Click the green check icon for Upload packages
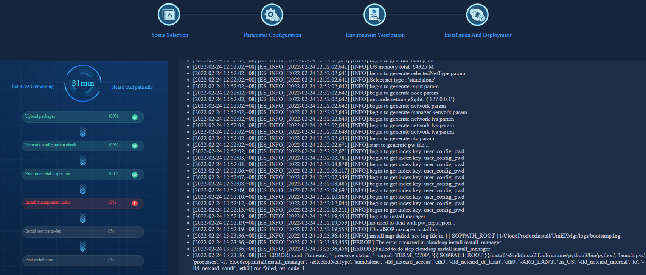This screenshot has width=646, height=275. pos(135,117)
